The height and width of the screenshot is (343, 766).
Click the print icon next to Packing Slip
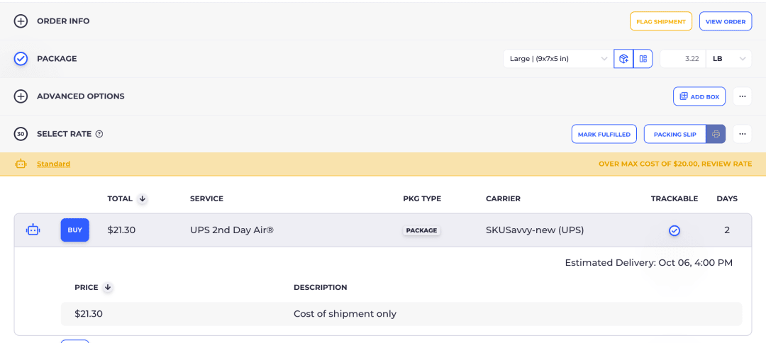[x=716, y=134]
